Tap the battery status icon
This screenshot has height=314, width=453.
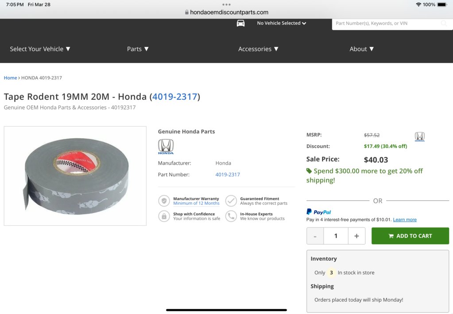coord(442,4)
